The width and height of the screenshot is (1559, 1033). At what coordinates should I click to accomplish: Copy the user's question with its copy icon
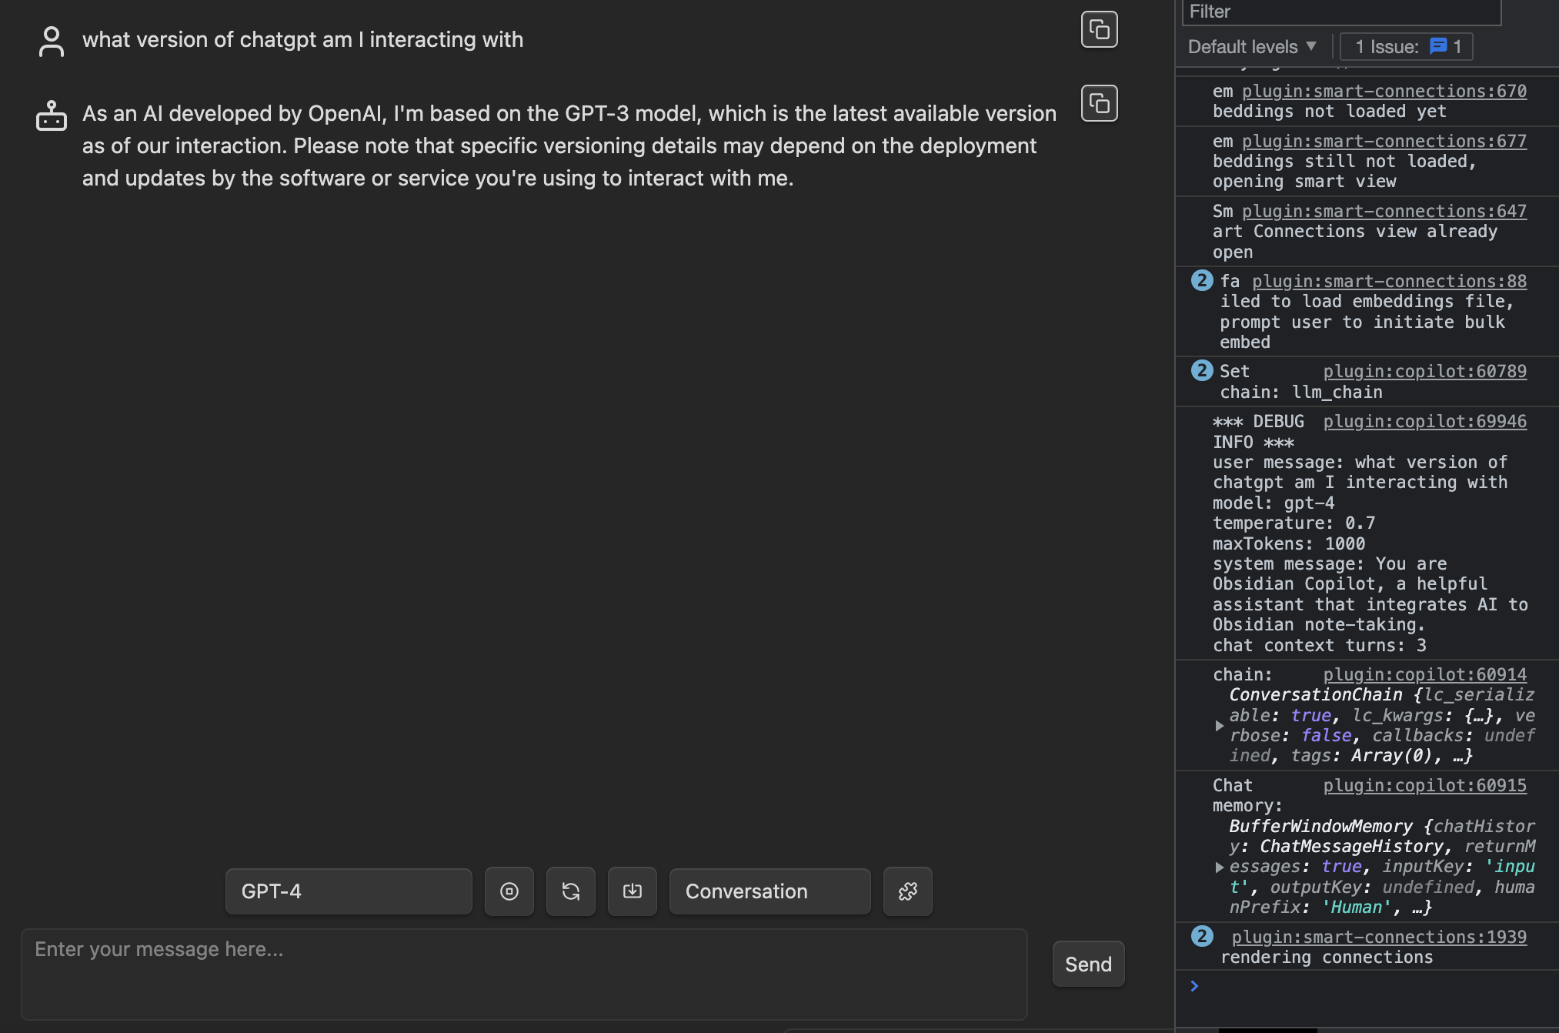[1099, 28]
